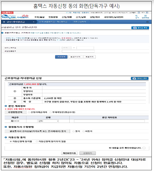Click the 개별인증번호 input field

(78, 51)
